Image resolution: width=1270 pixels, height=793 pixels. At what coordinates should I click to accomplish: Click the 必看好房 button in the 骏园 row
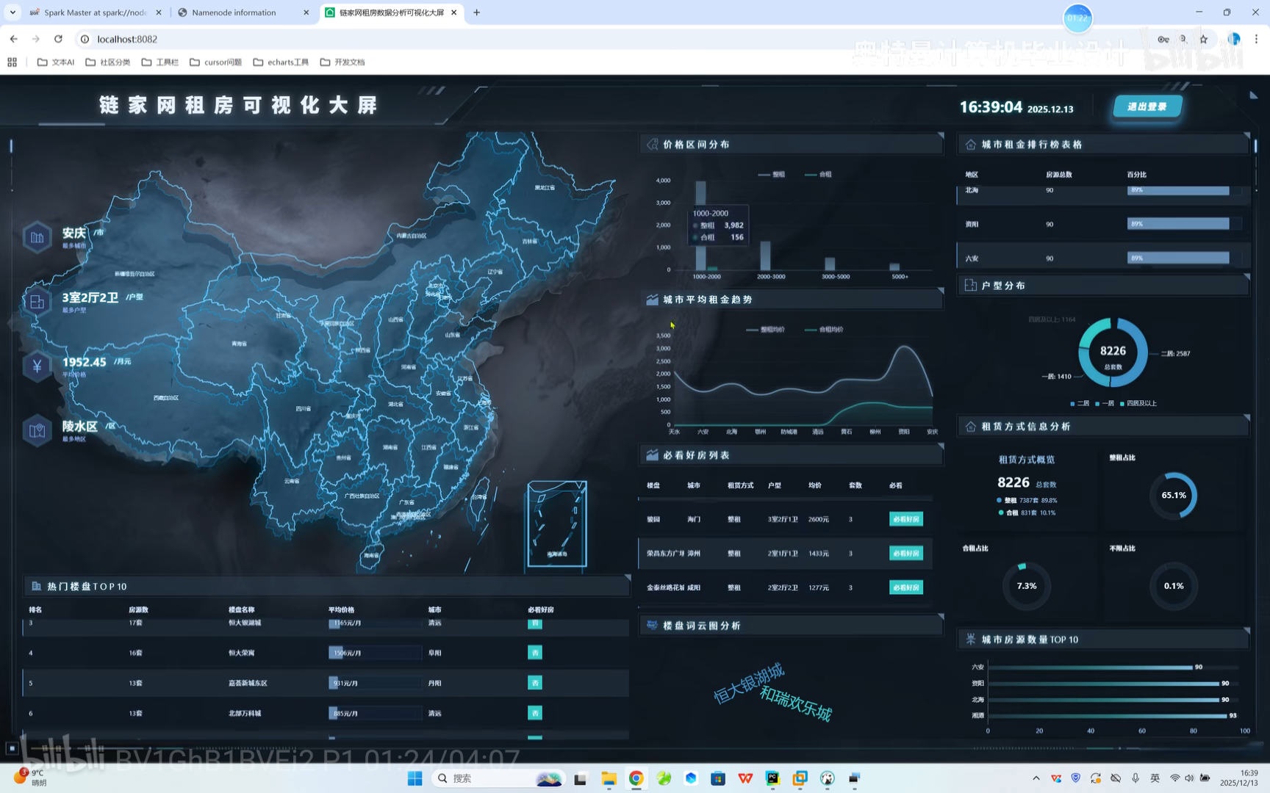click(x=905, y=519)
